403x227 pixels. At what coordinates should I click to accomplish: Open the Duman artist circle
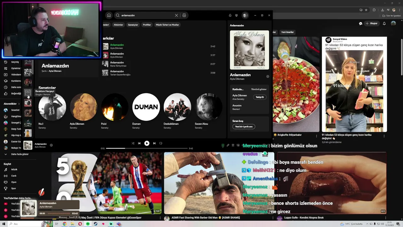click(146, 107)
